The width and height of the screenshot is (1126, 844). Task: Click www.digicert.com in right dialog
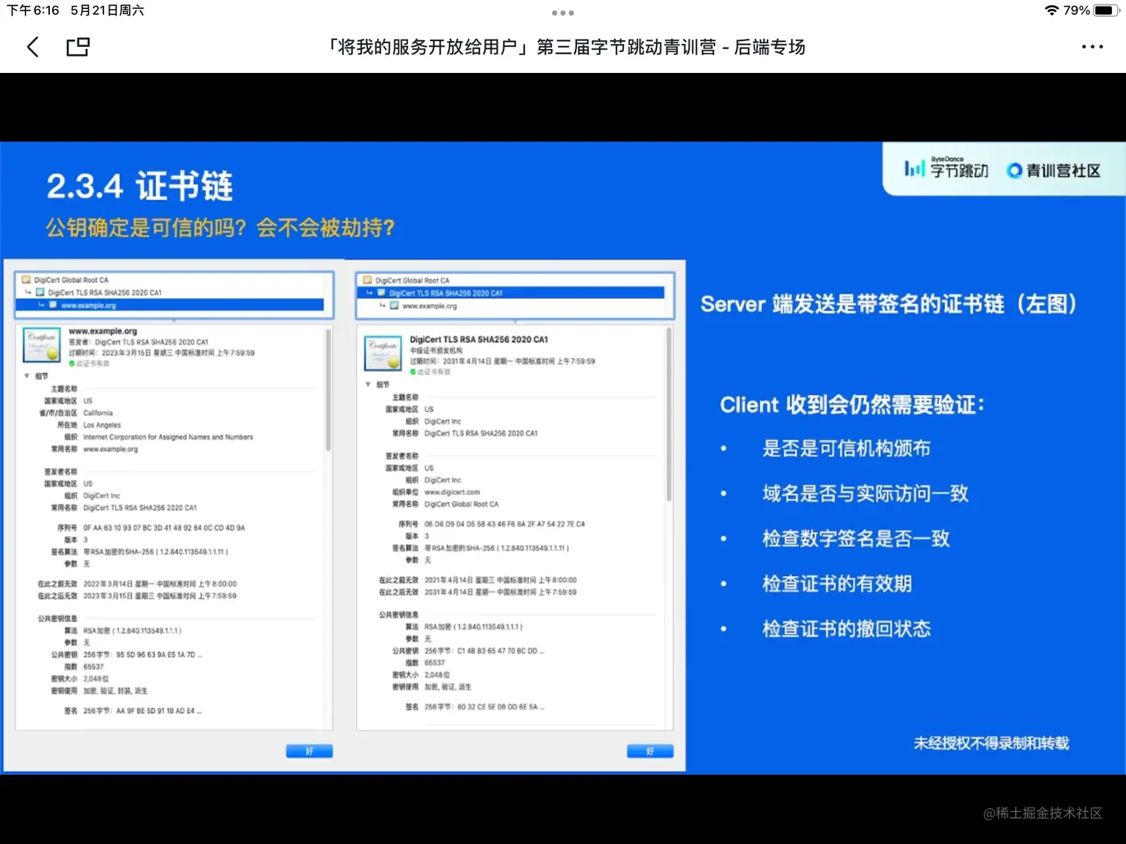point(452,492)
